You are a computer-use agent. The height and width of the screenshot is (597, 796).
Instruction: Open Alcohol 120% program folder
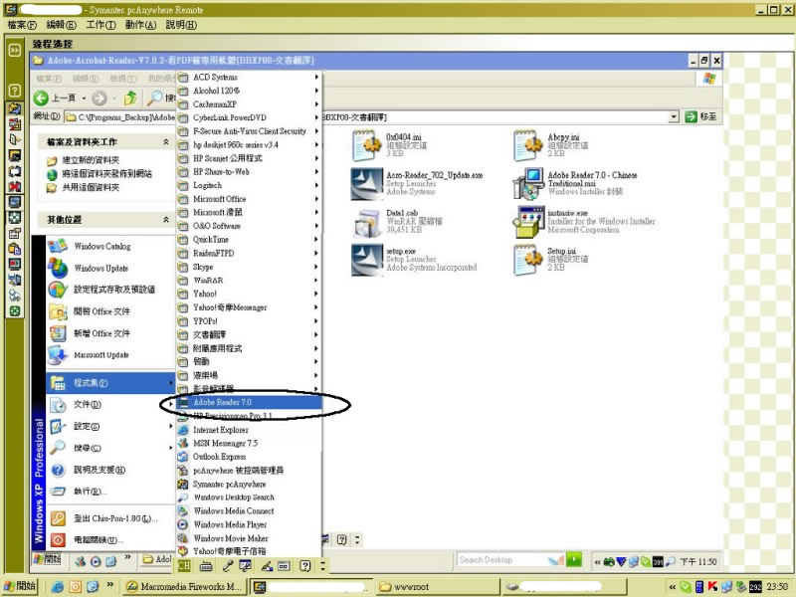[x=249, y=91]
